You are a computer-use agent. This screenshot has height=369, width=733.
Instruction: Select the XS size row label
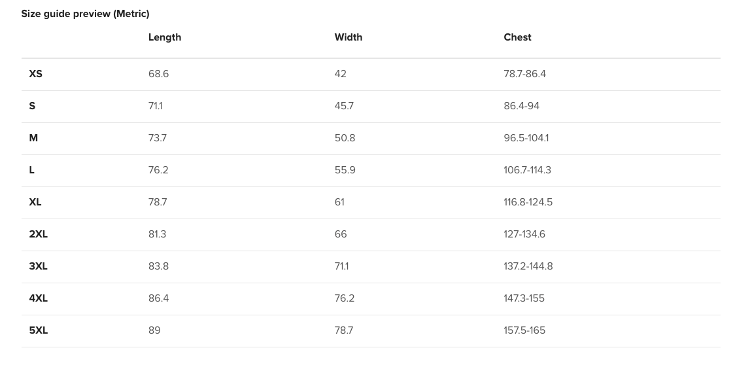[x=36, y=74]
